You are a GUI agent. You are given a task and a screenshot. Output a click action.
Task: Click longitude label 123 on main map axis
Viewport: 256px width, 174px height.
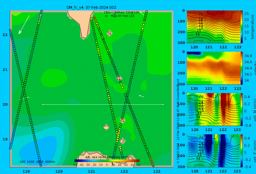[157, 171]
